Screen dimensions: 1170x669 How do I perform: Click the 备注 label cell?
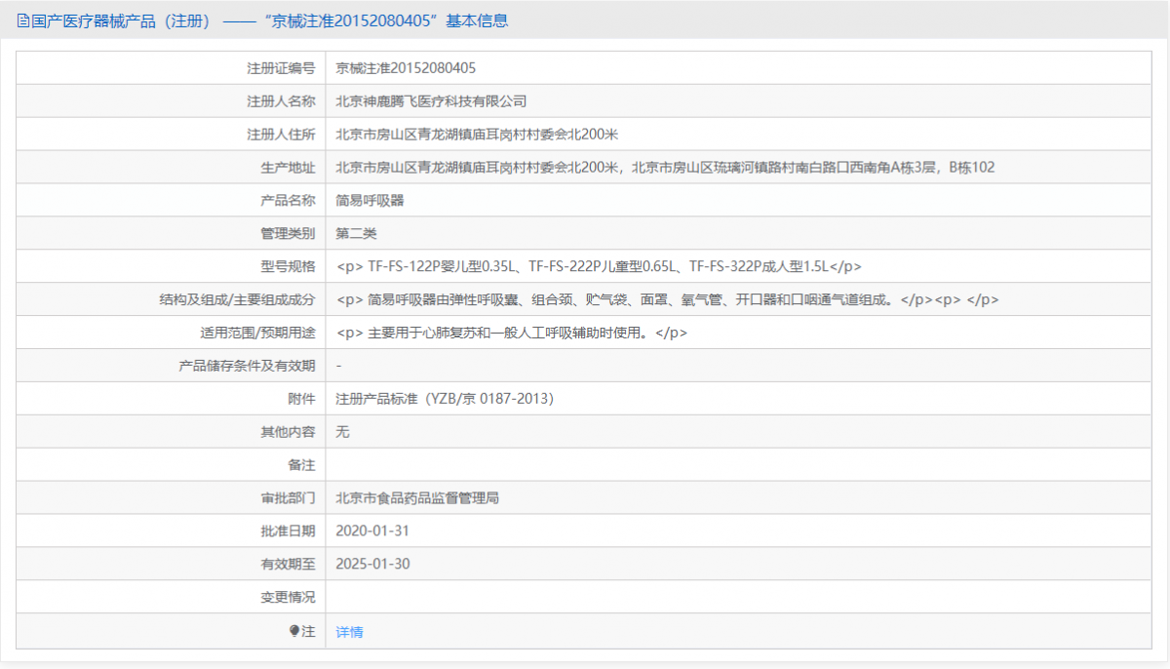pyautogui.click(x=171, y=465)
